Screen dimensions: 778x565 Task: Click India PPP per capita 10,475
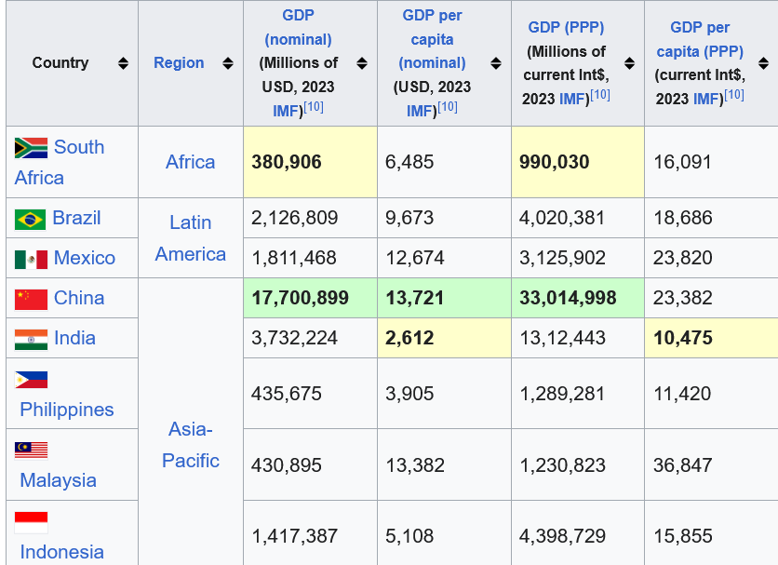point(683,338)
